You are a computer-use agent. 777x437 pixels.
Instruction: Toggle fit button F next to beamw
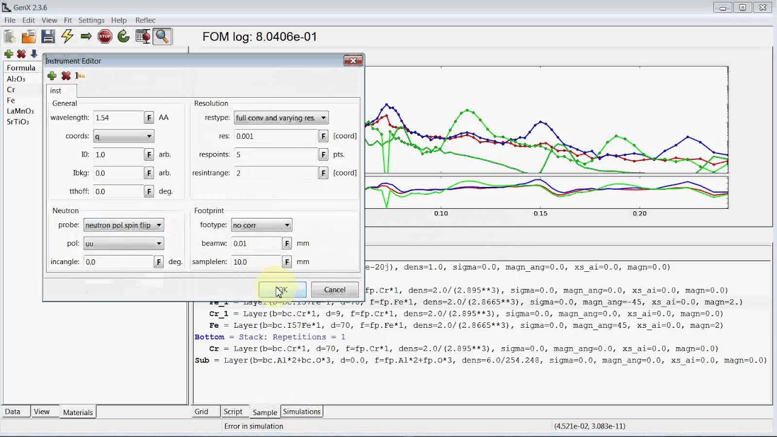coord(287,243)
